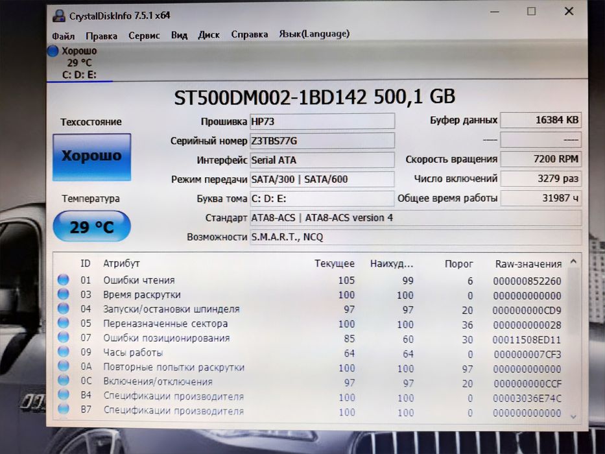
Task: Click the Интерфейс Serial ATA field
Action: point(322,160)
